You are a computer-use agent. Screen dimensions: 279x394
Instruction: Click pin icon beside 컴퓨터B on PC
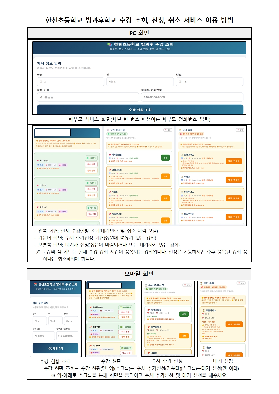(37, 185)
